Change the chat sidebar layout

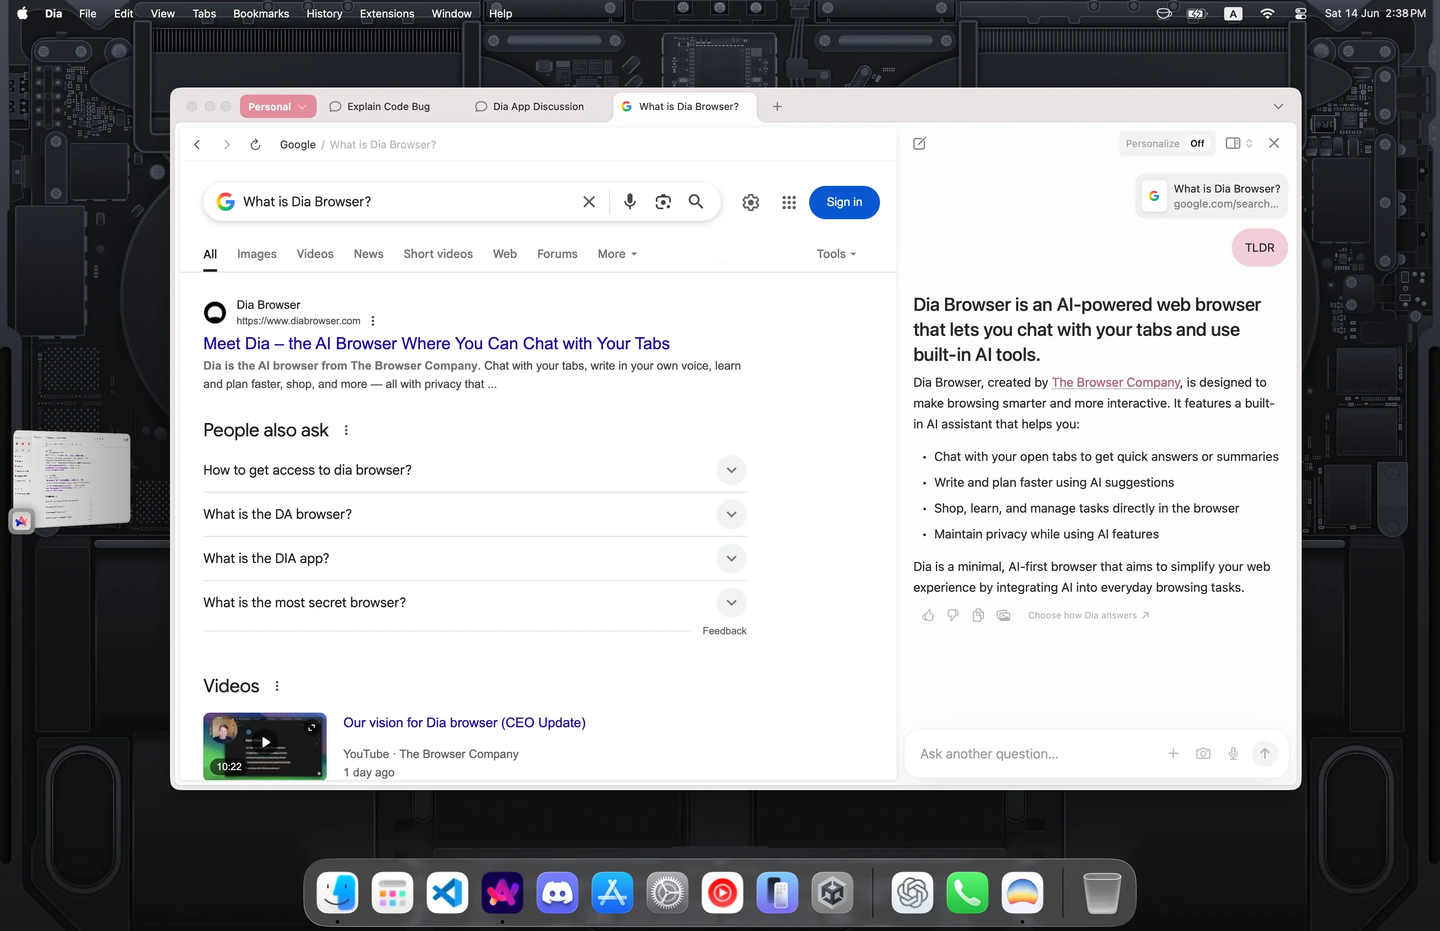[1239, 143]
